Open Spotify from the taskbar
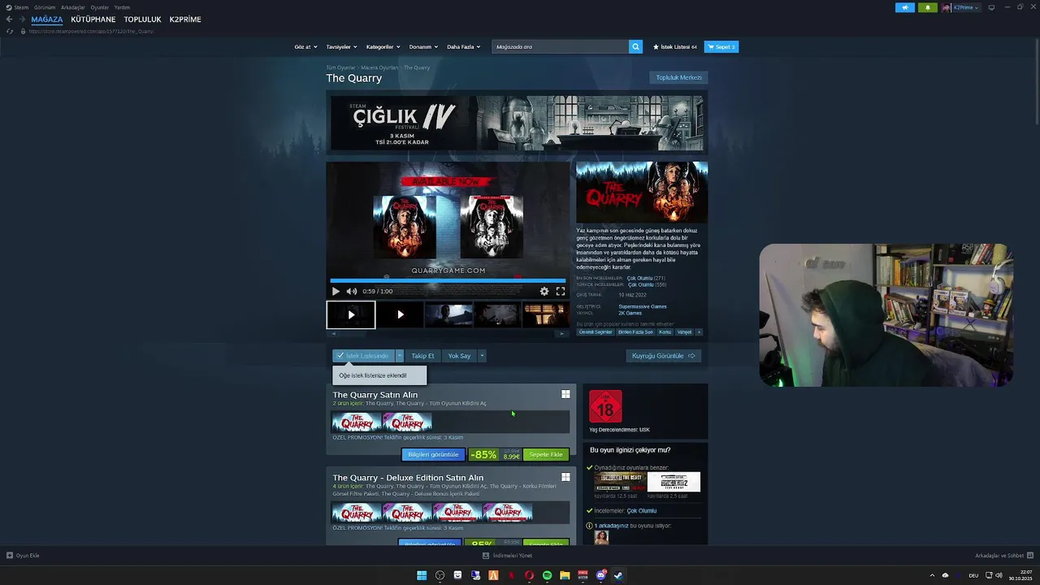Image resolution: width=1040 pixels, height=585 pixels. [x=547, y=575]
